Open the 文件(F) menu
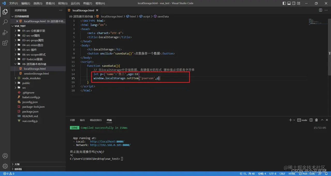The width and height of the screenshot is (331, 176). click(13, 3)
